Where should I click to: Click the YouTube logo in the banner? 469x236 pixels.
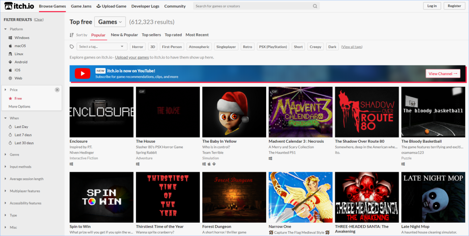point(83,73)
